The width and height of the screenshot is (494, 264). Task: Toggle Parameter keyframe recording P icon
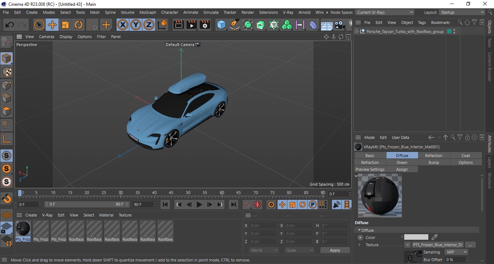click(x=313, y=205)
